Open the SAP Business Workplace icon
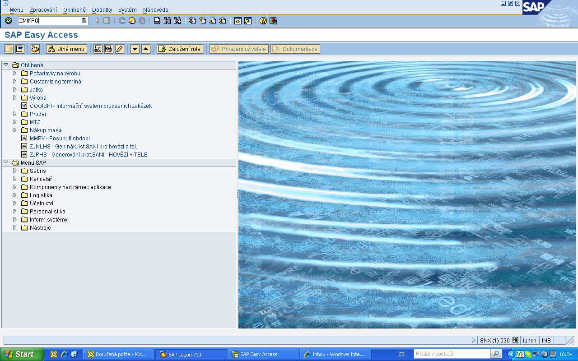578x361 pixels. point(35,49)
